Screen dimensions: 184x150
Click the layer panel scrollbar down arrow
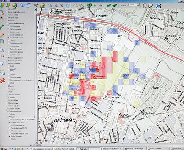tap(36, 142)
